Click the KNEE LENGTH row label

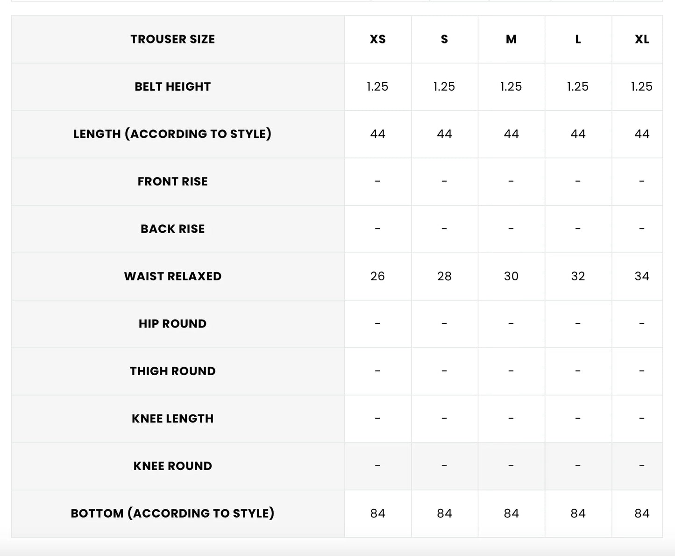(x=172, y=419)
